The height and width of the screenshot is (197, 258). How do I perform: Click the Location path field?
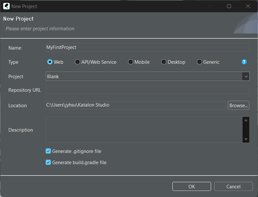click(135, 105)
